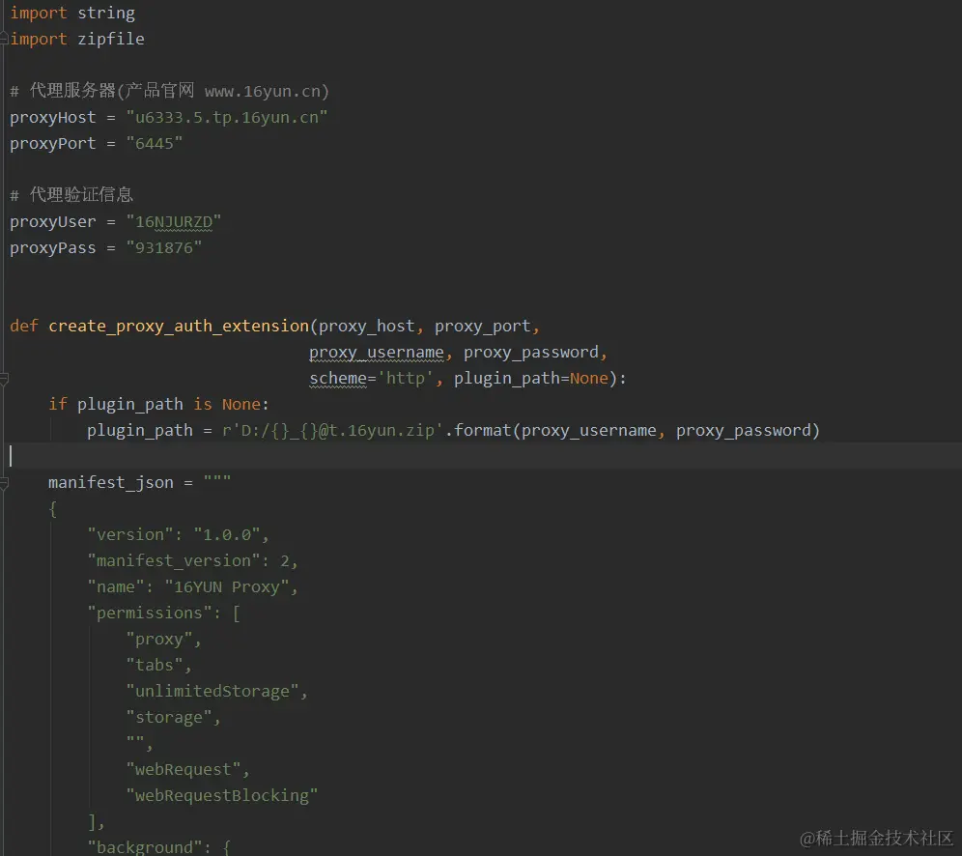
Task: Click the proxyUser variable name
Action: [x=53, y=221]
